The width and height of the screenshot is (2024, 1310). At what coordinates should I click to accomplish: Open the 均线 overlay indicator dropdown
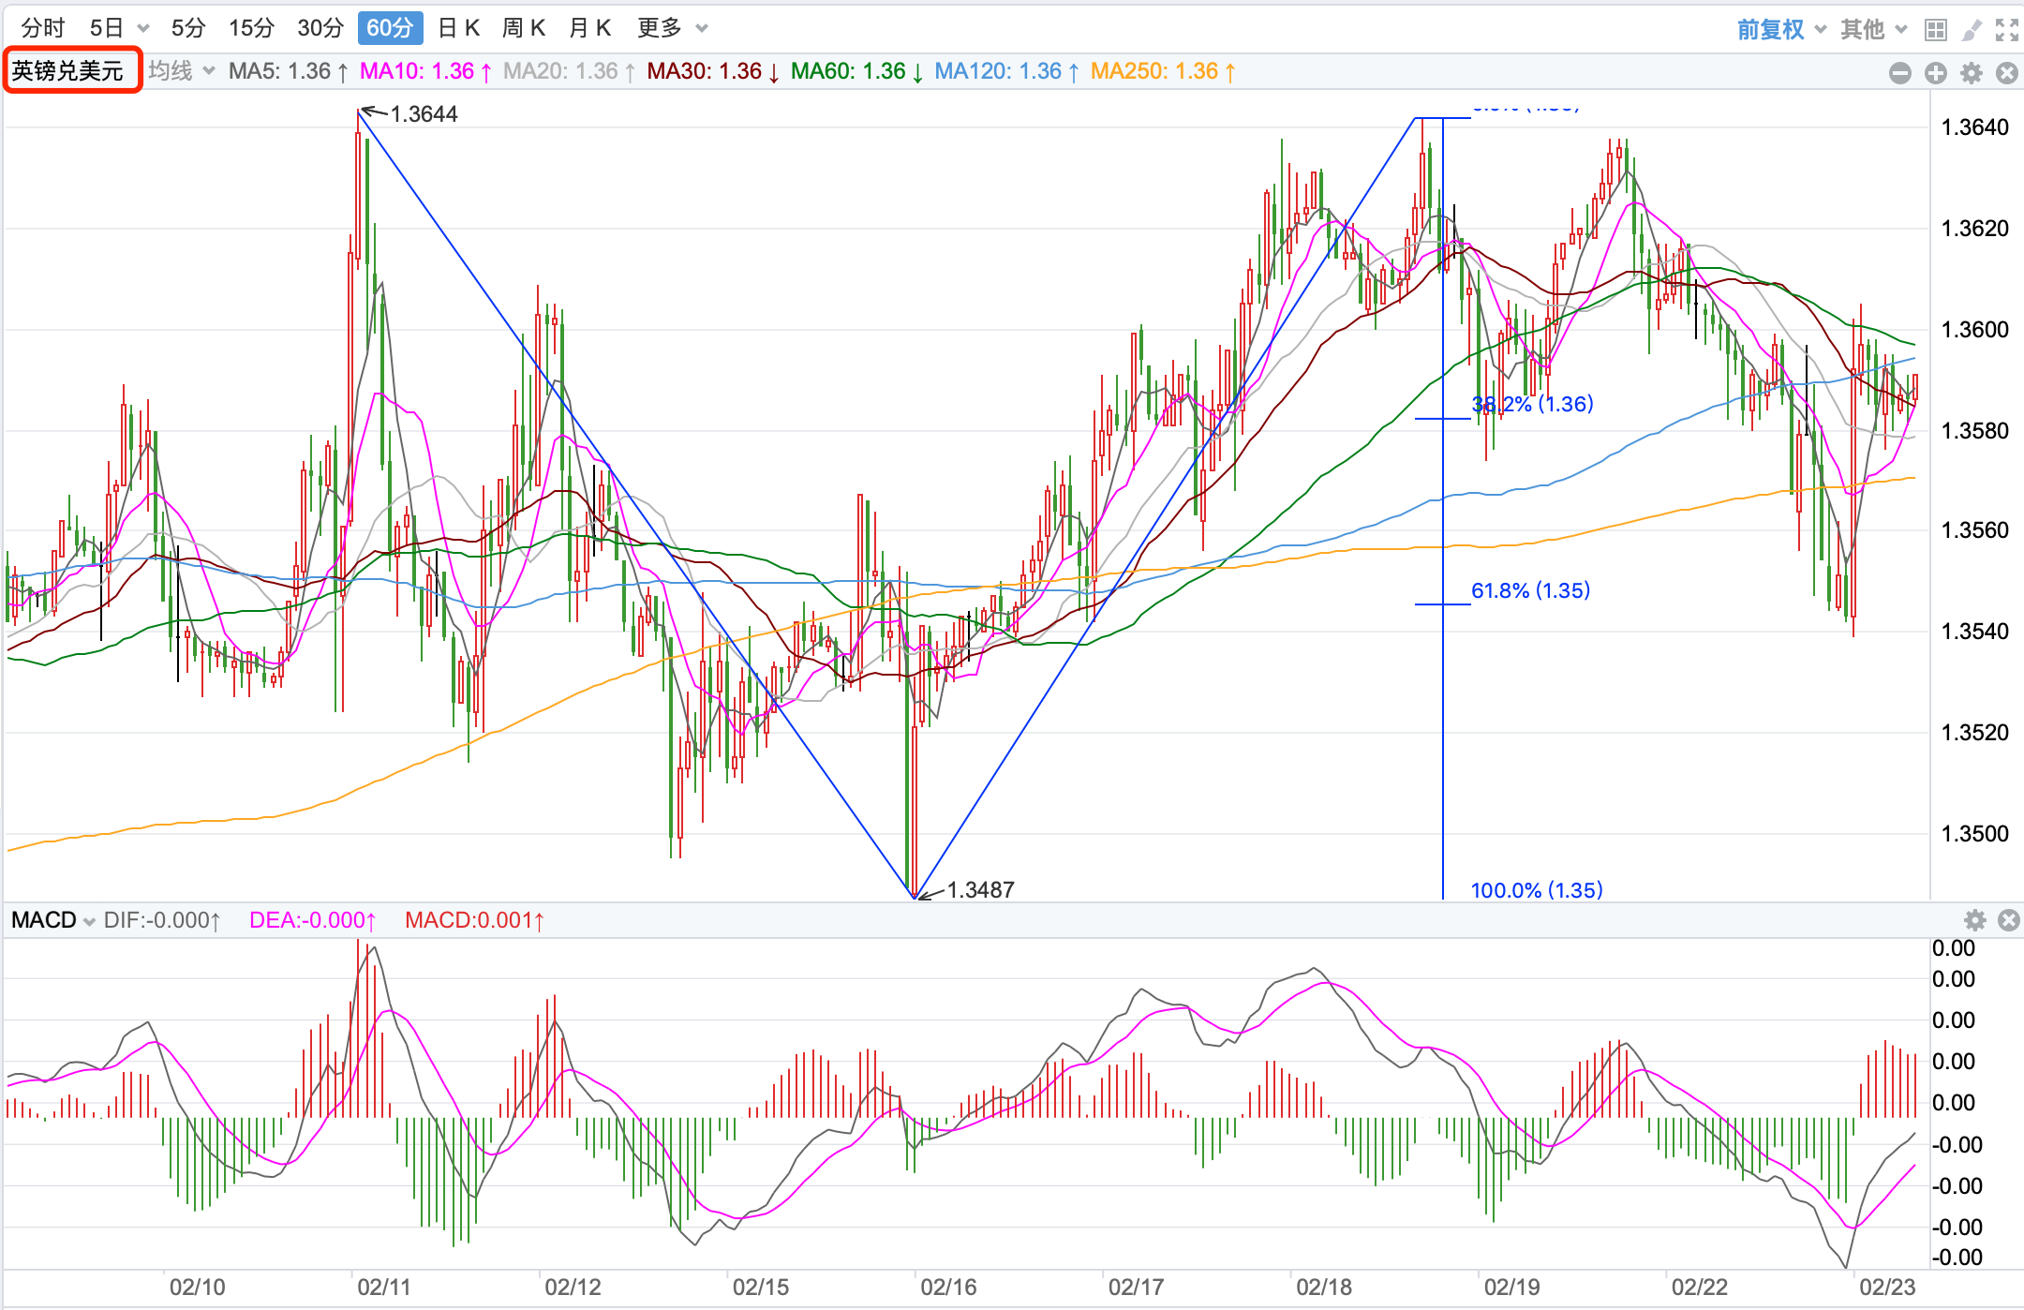pyautogui.click(x=182, y=71)
